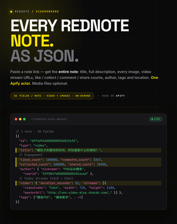Click the "id" value 69f1df66...
177x224 pixels.
pos(53,141)
